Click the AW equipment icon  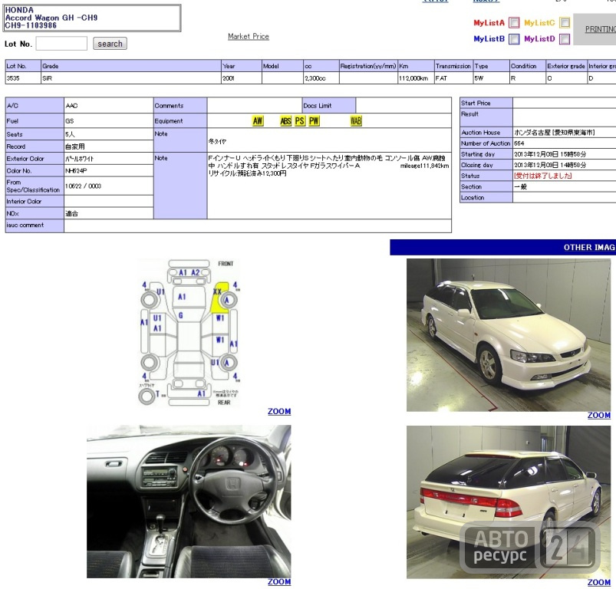click(x=258, y=121)
